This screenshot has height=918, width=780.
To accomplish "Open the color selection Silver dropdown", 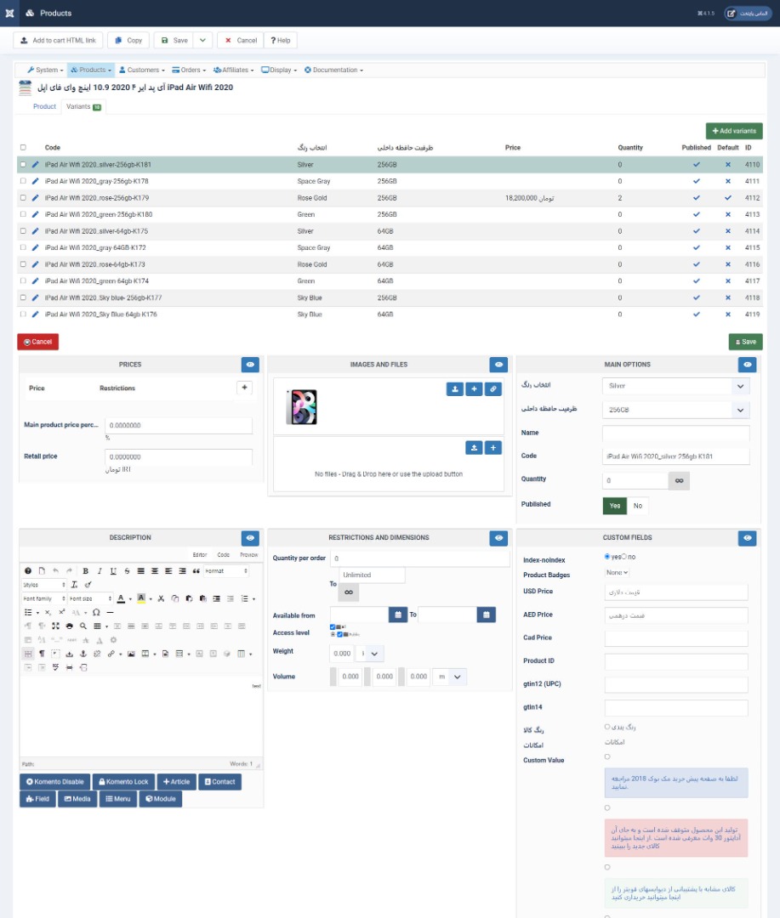I will coord(675,387).
